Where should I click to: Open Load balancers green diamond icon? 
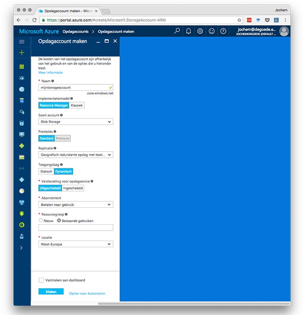(x=22, y=146)
